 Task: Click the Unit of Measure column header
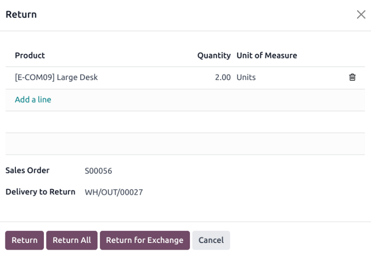[x=267, y=55]
